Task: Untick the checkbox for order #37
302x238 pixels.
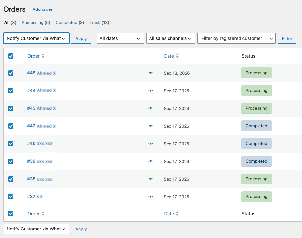Action: (11, 197)
